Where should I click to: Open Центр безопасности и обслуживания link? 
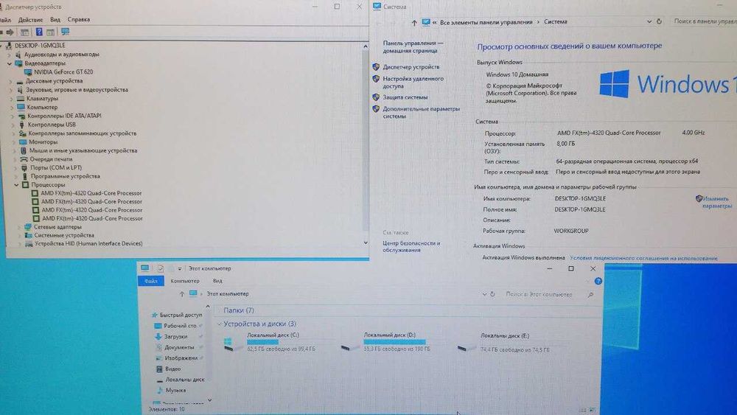[x=411, y=247]
